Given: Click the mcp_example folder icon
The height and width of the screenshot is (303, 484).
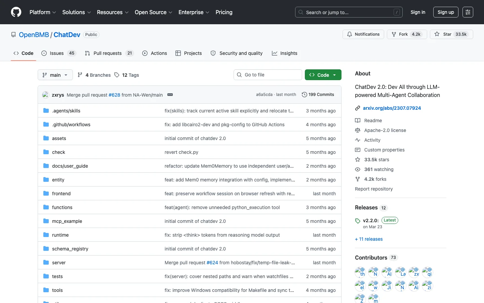Looking at the screenshot, I should tap(46, 221).
